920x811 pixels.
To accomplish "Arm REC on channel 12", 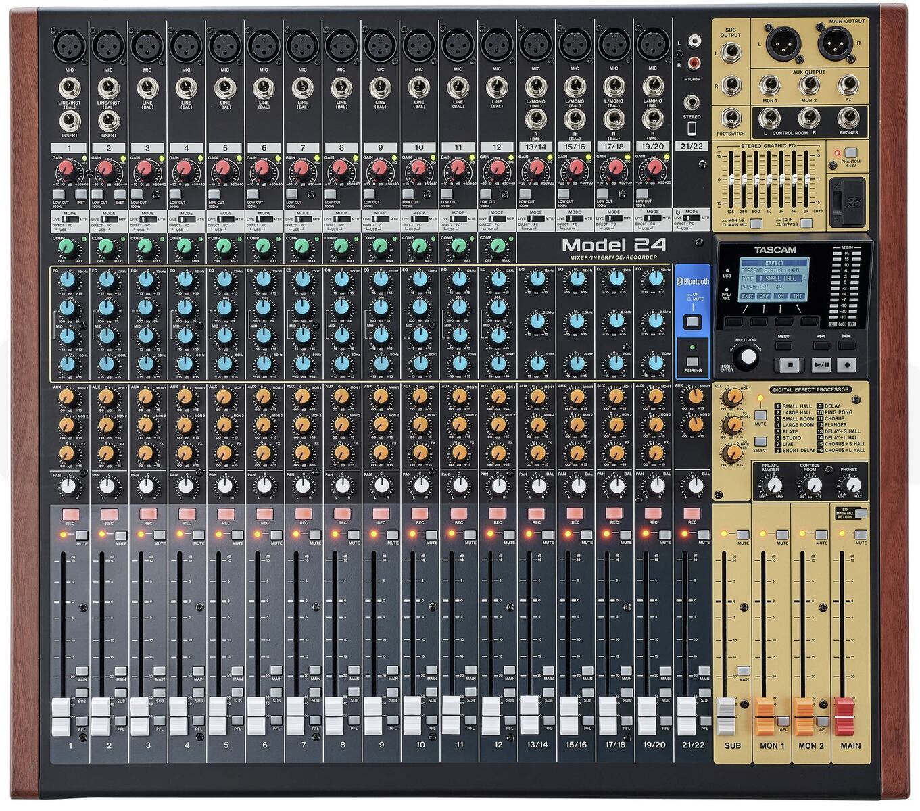I will [x=498, y=515].
